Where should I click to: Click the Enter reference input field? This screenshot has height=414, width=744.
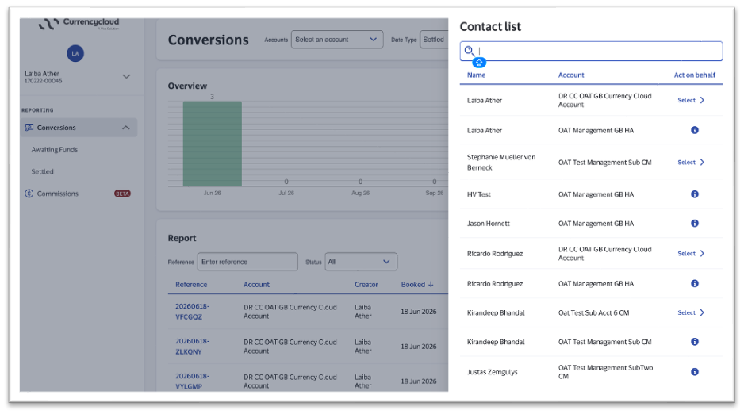[x=247, y=262]
